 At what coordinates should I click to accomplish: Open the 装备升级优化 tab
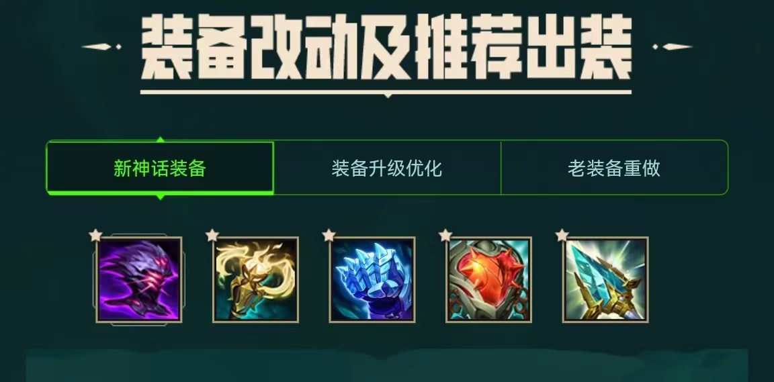tap(387, 168)
